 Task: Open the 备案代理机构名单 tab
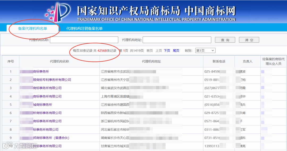[x=33, y=28]
